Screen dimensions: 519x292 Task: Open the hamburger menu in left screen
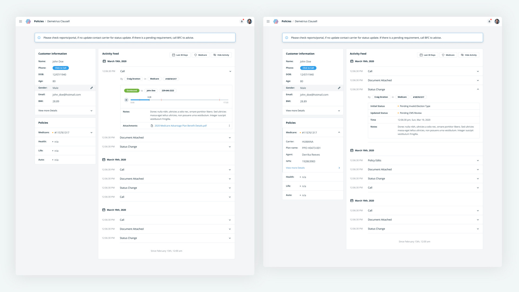pos(21,21)
